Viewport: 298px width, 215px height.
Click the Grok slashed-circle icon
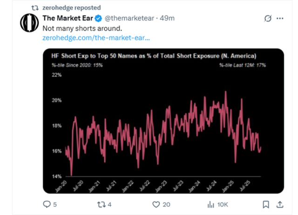pos(268,19)
